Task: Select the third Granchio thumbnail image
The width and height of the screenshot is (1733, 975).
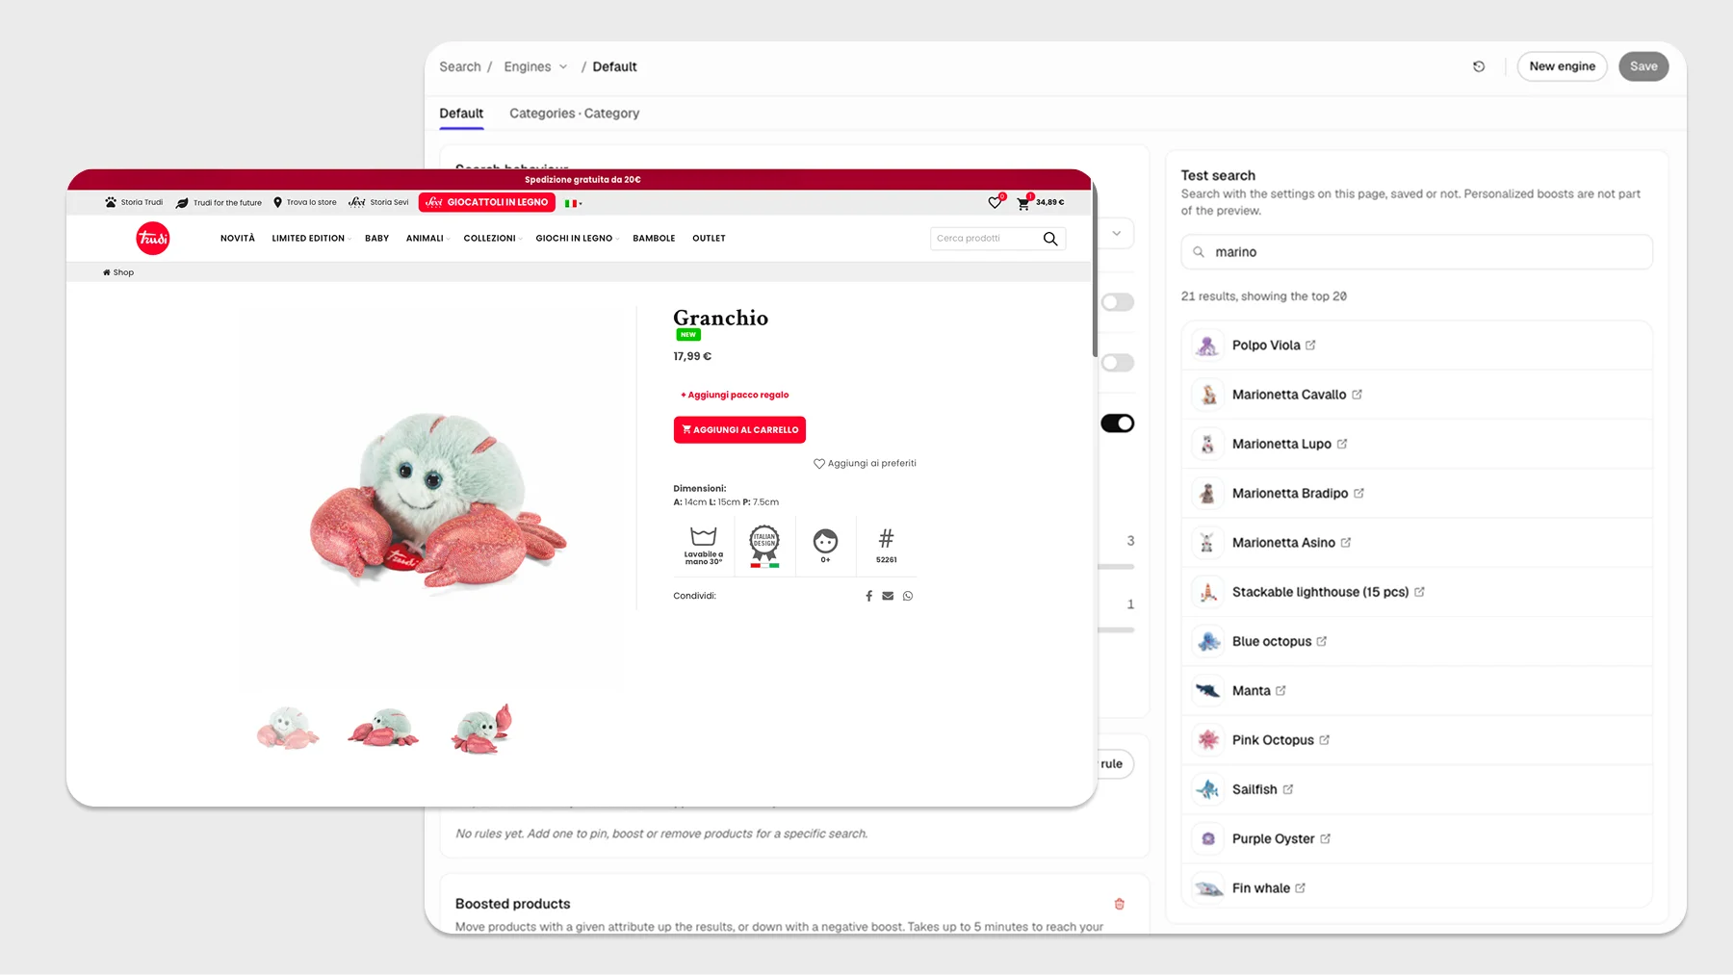Action: [481, 728]
